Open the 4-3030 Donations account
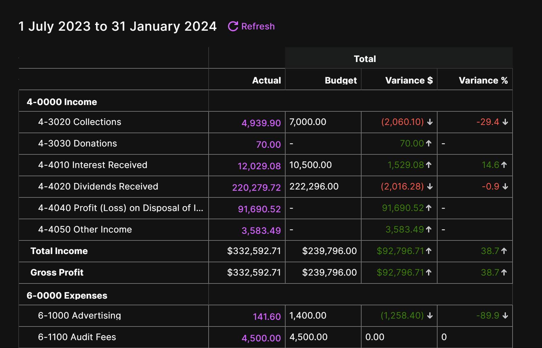The width and height of the screenshot is (542, 348). pyautogui.click(x=77, y=143)
